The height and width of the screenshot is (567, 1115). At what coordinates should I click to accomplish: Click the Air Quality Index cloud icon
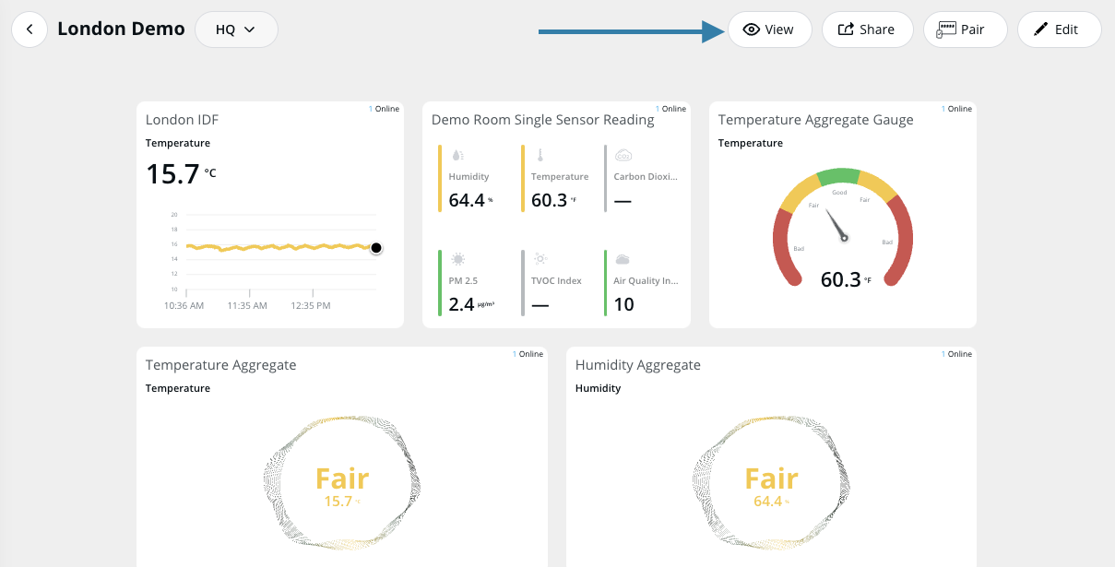[623, 259]
